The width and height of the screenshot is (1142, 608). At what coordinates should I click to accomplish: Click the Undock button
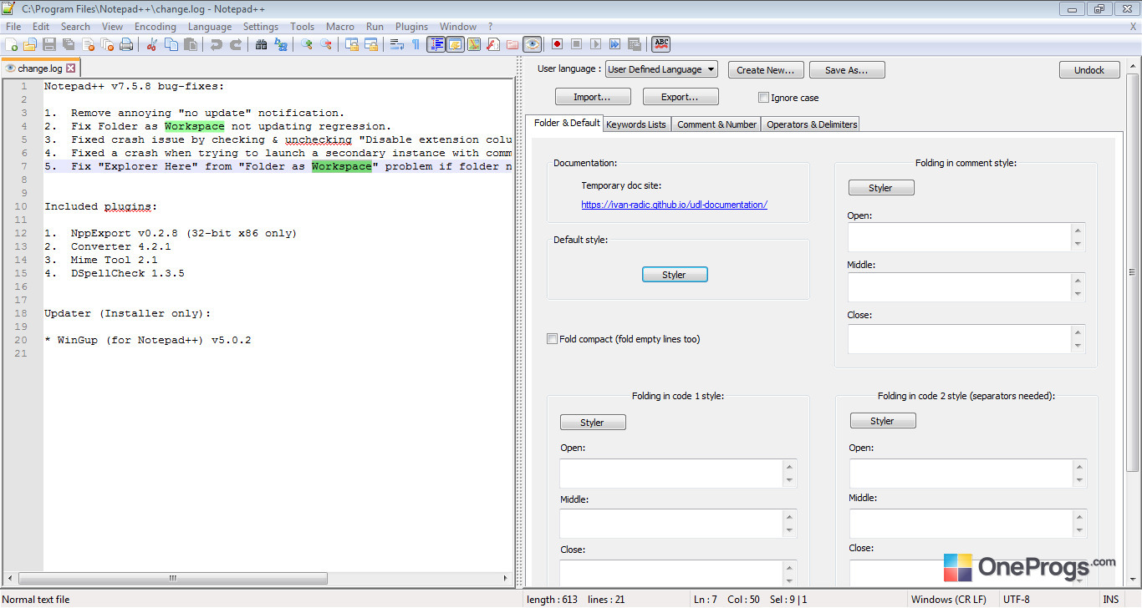coord(1089,70)
